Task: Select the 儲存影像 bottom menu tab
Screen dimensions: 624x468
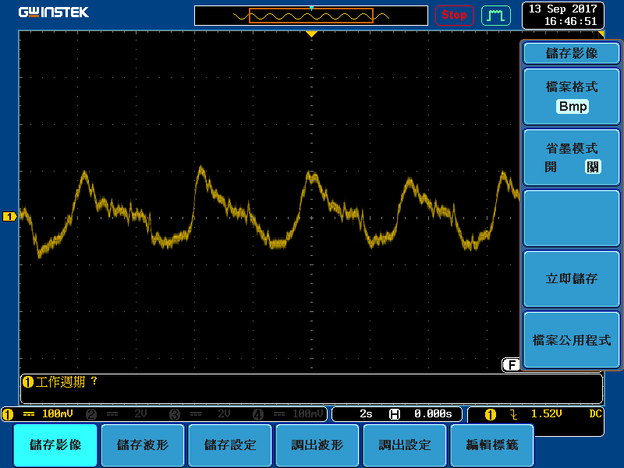Action: [x=55, y=445]
